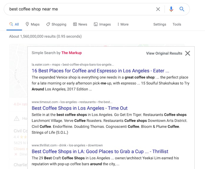Click the Time Out snippet mentioning Larchmont Village
This screenshot has height=169, width=205.
(110, 124)
